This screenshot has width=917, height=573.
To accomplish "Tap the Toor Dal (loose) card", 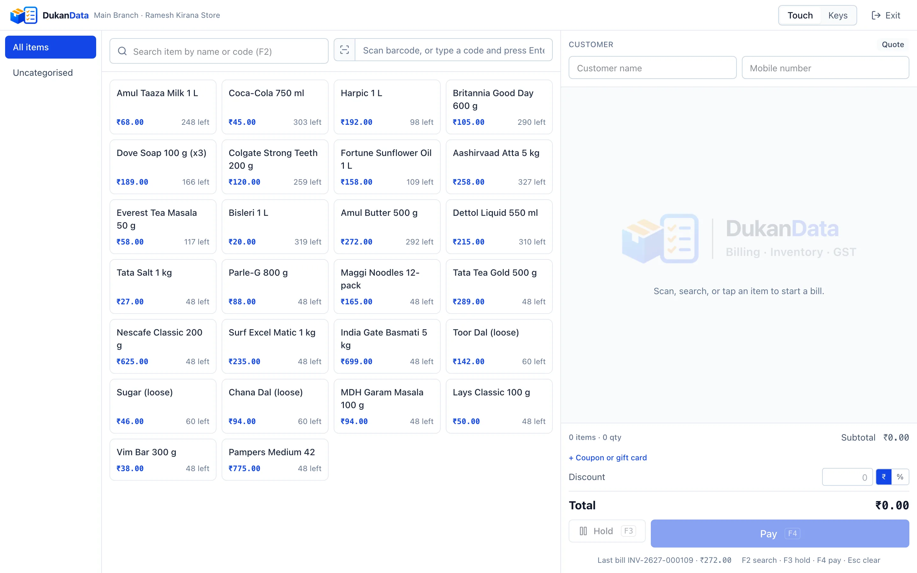I will pos(499,346).
